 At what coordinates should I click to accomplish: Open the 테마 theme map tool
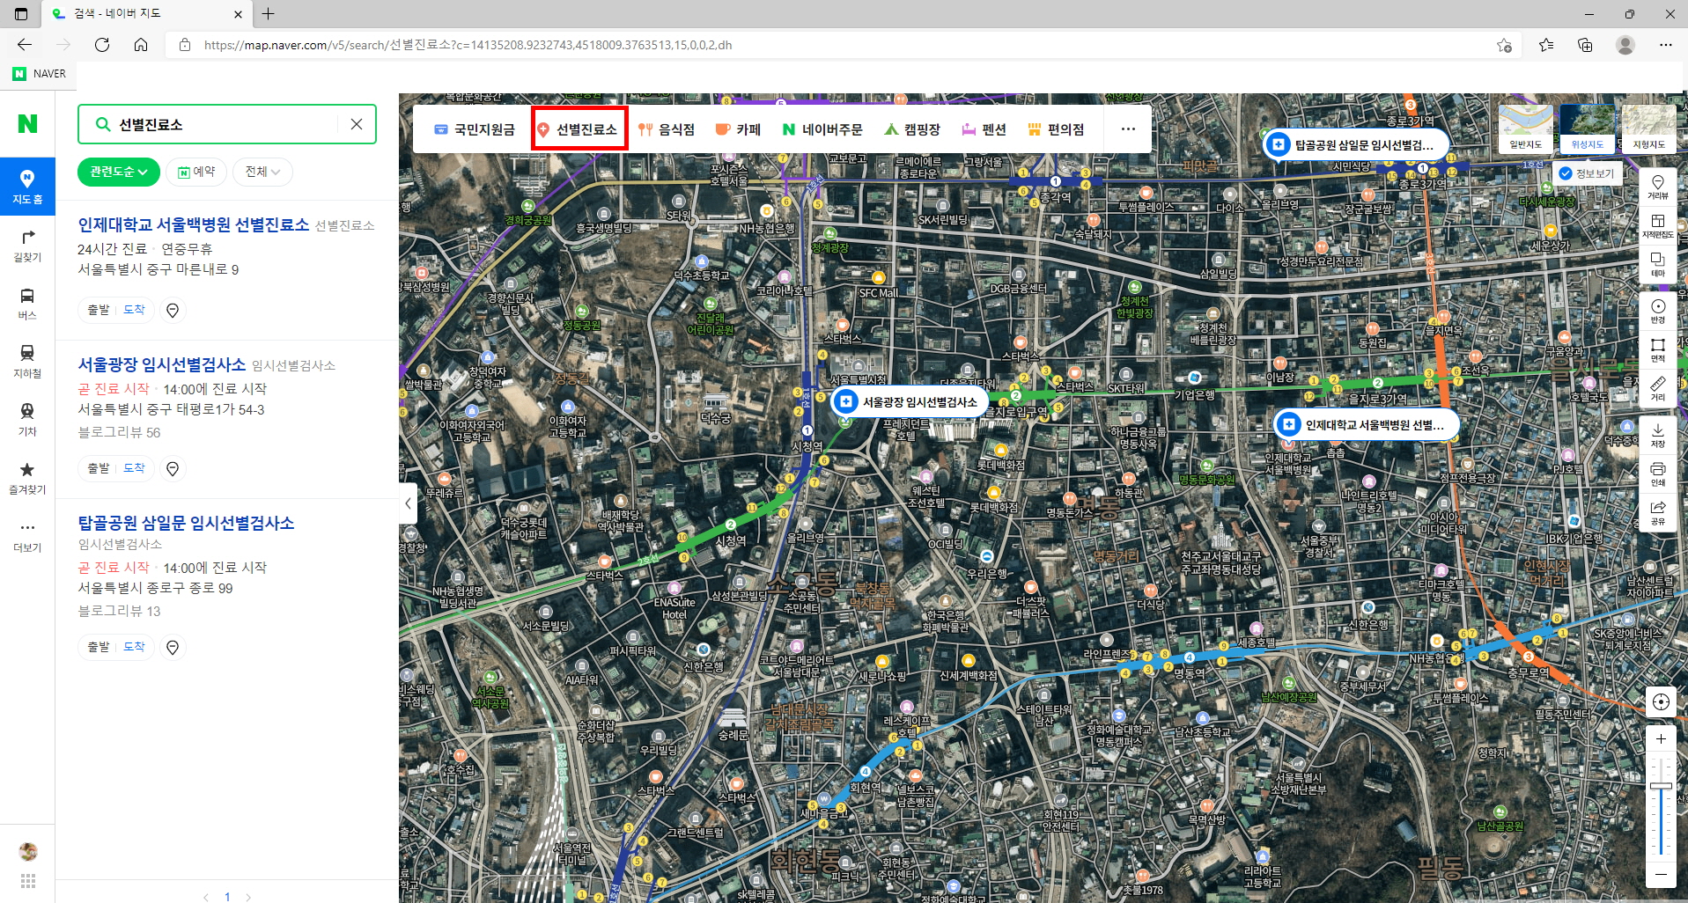click(x=1658, y=264)
